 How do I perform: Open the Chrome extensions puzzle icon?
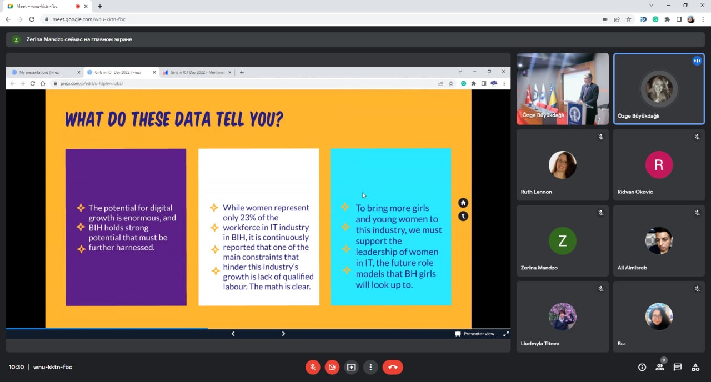coord(667,19)
